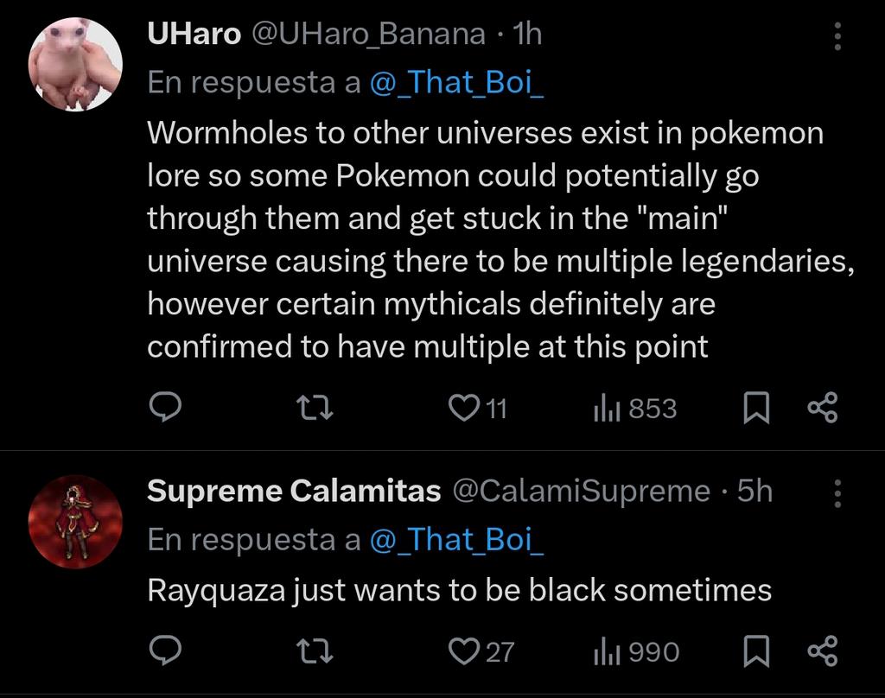This screenshot has width=885, height=698.
Task: Visit the UHaro display name profile
Action: coord(194,34)
